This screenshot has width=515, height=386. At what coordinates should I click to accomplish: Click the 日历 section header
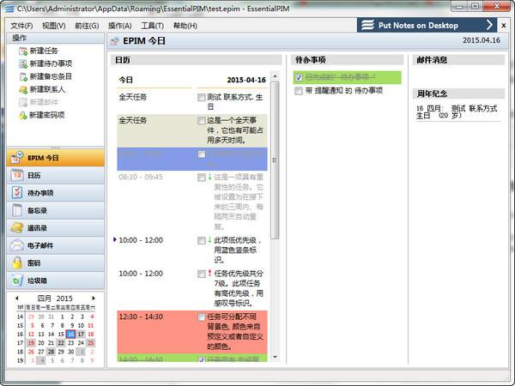click(197, 60)
